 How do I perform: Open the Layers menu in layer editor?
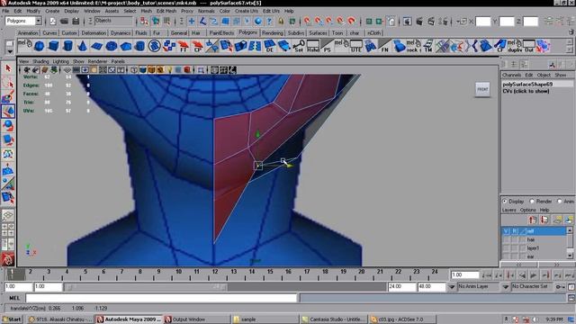point(508,210)
